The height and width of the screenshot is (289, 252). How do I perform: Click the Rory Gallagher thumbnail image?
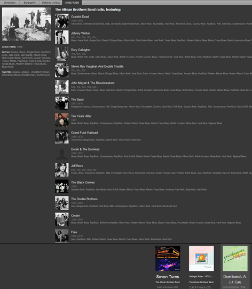pyautogui.click(x=62, y=54)
